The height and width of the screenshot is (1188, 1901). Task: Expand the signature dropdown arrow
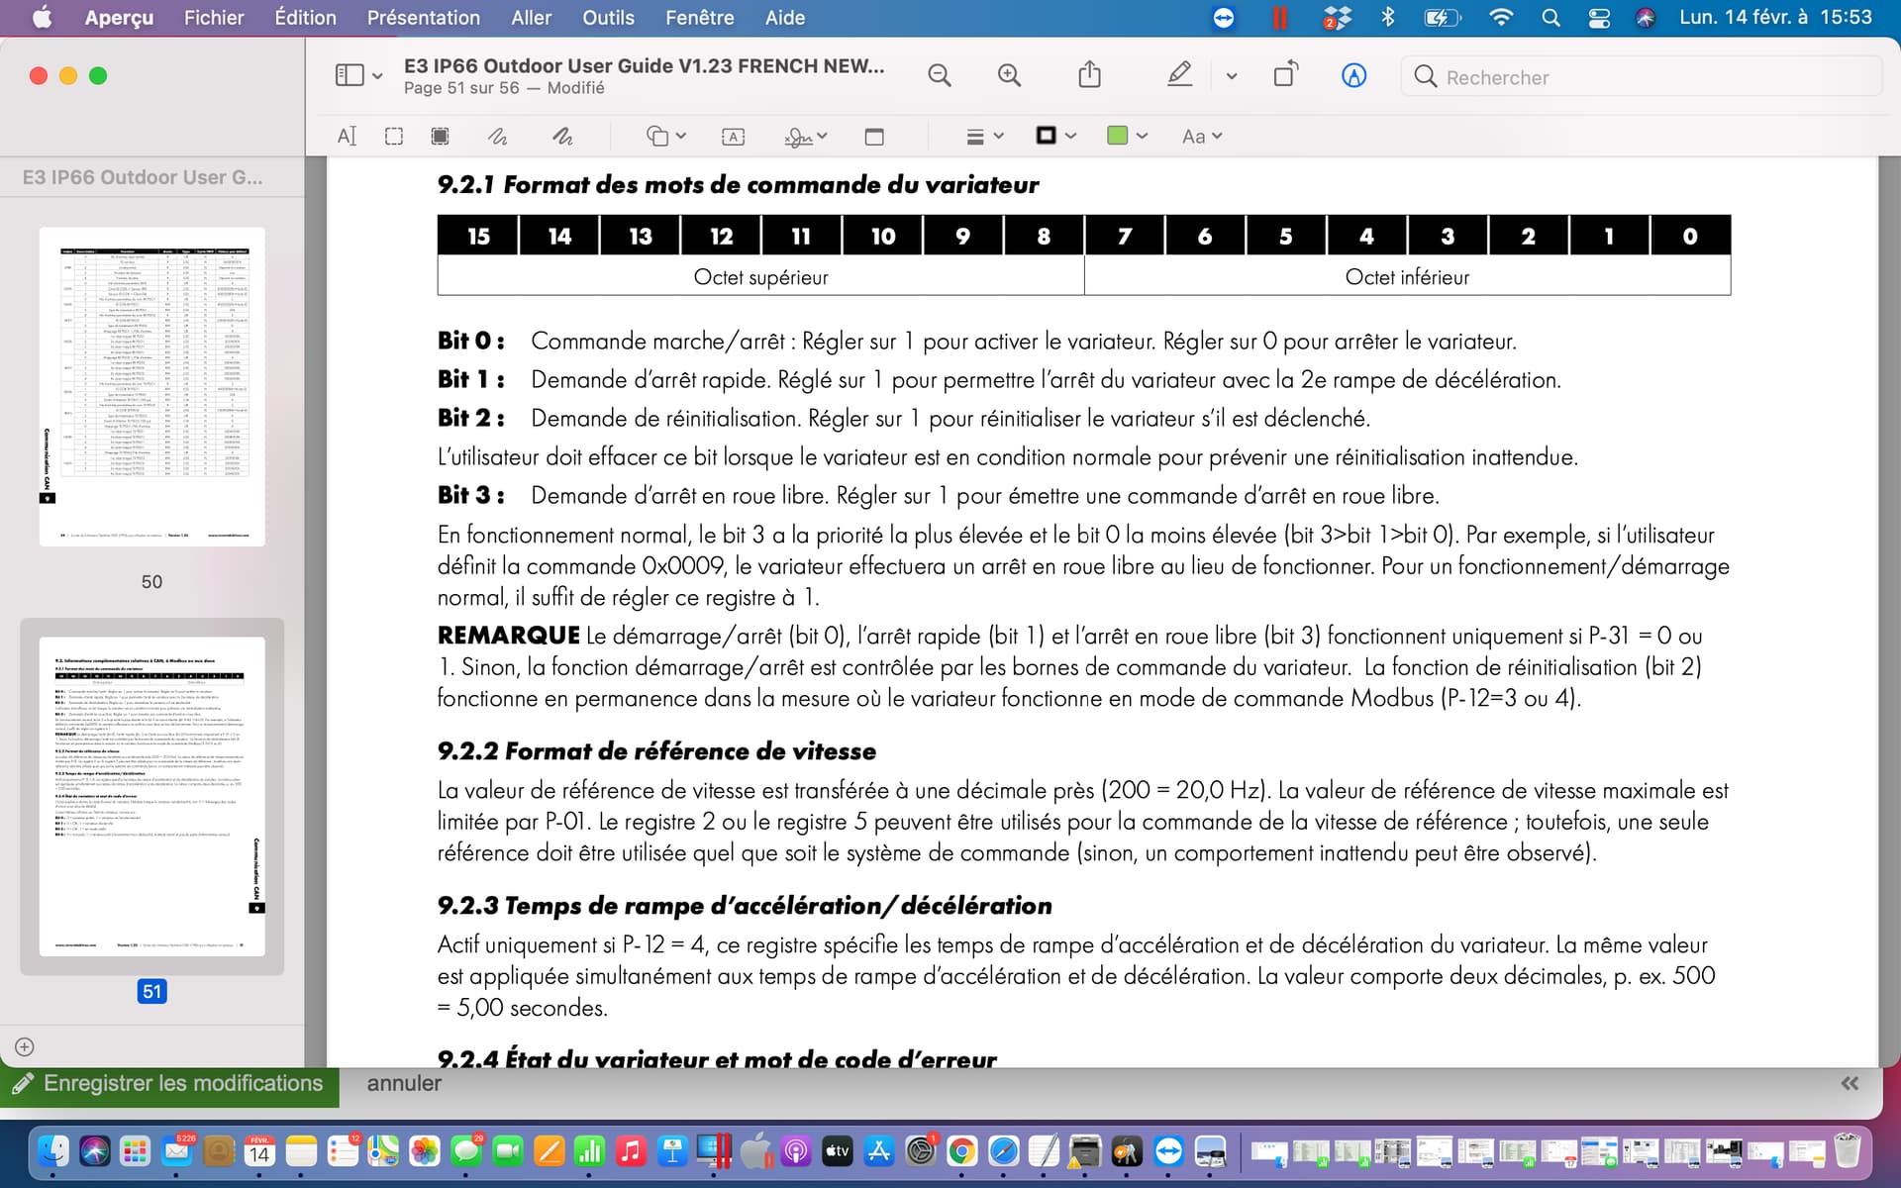click(823, 137)
